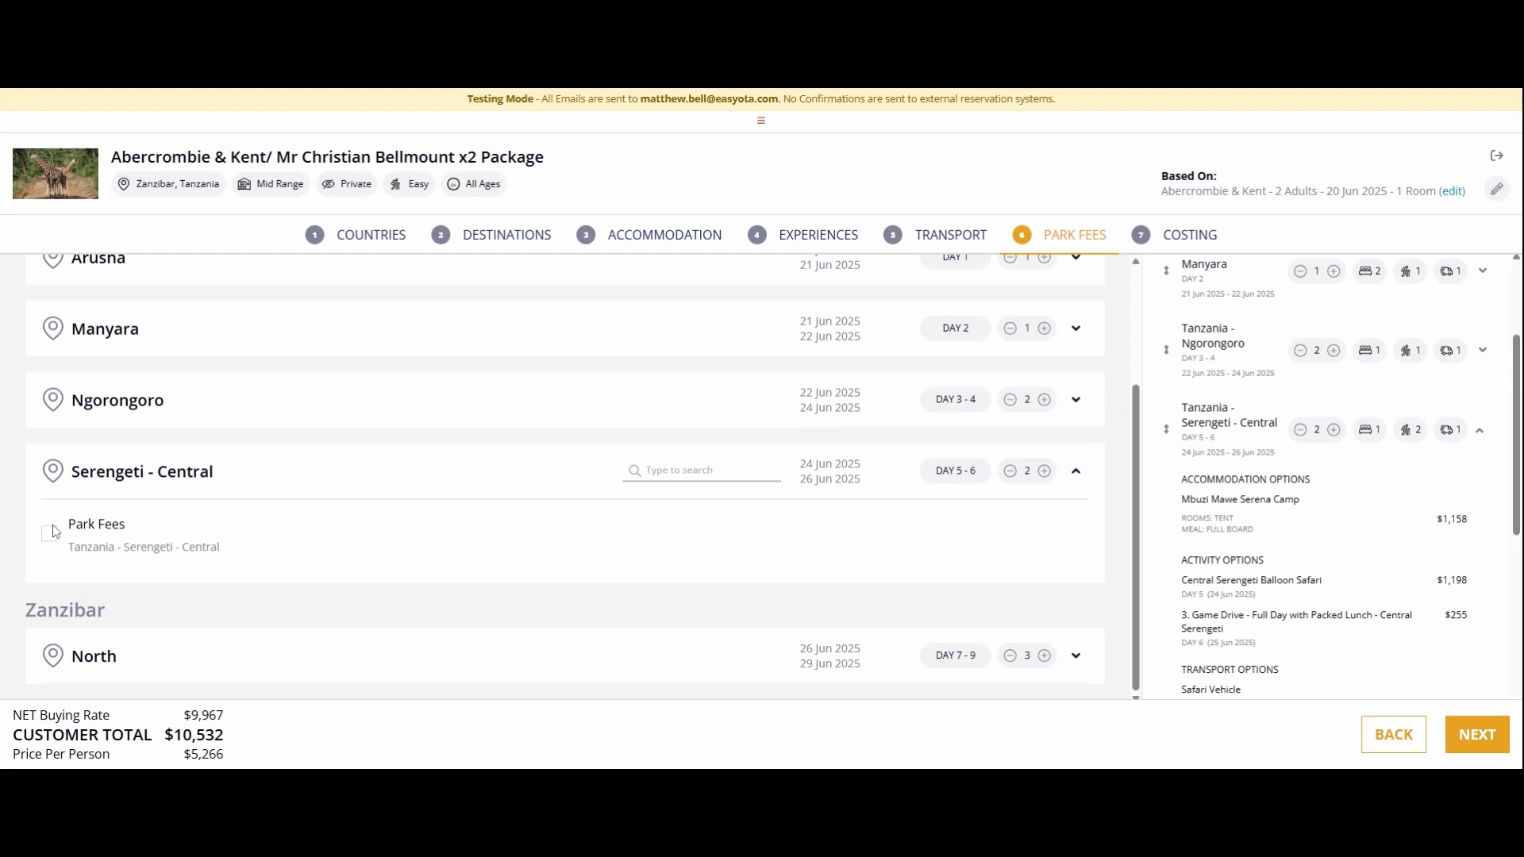The image size is (1524, 857).
Task: Go to Destinations step
Action: pos(491,235)
